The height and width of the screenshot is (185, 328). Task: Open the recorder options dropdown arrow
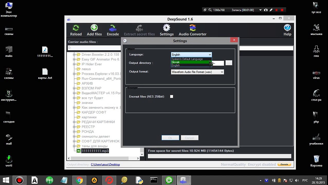tap(260, 10)
